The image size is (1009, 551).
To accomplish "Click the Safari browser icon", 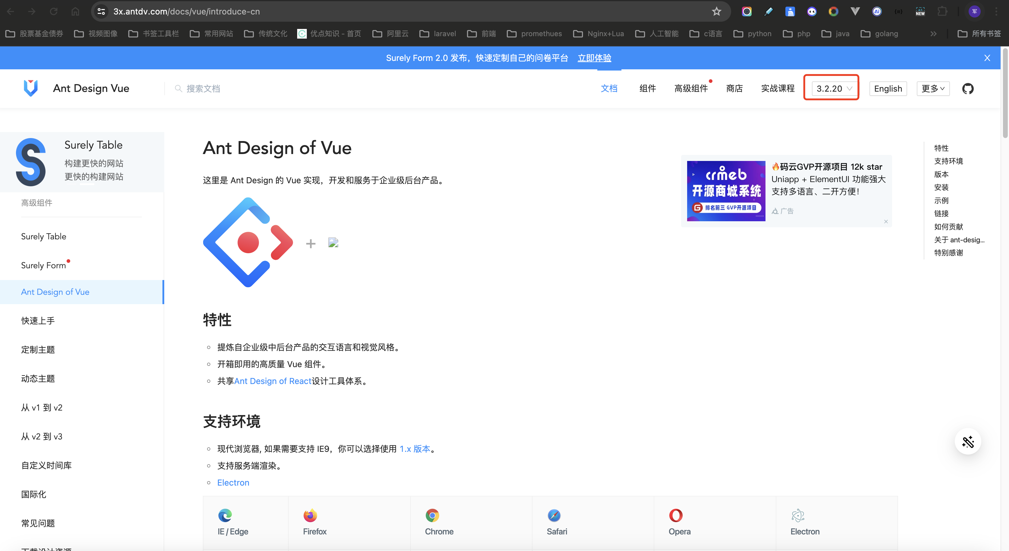I will click(554, 515).
